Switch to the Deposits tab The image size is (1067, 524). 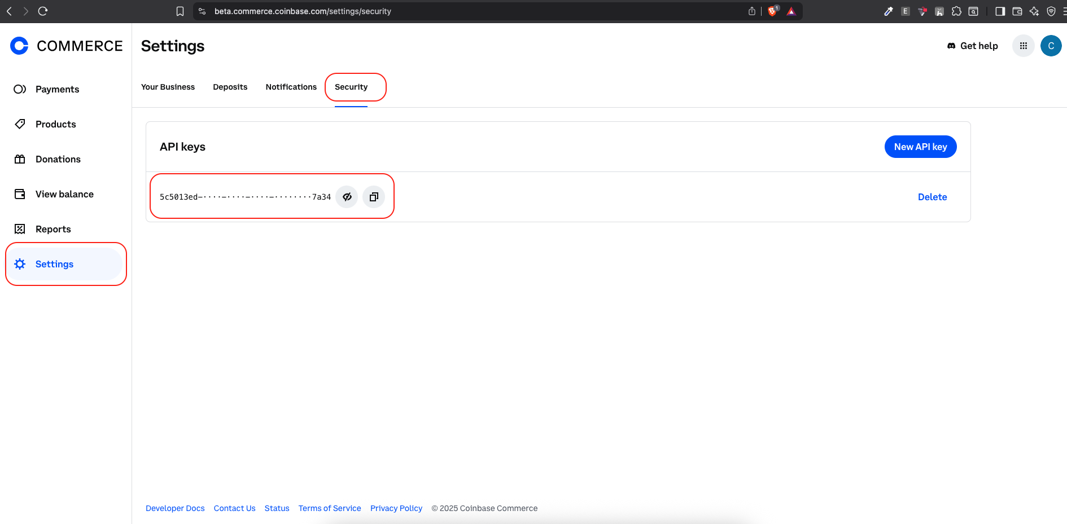click(230, 87)
